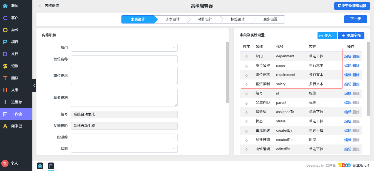The height and width of the screenshot is (171, 374).
Task: Click the home icon in bottom bar
Action: [40, 166]
